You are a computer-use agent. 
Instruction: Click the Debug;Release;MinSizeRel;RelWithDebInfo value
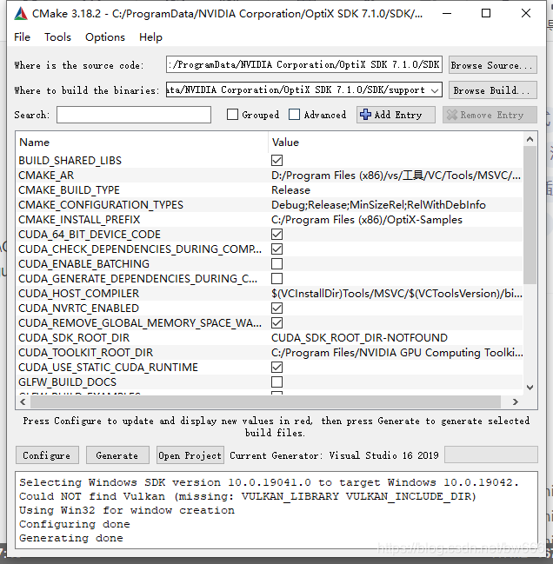point(378,205)
